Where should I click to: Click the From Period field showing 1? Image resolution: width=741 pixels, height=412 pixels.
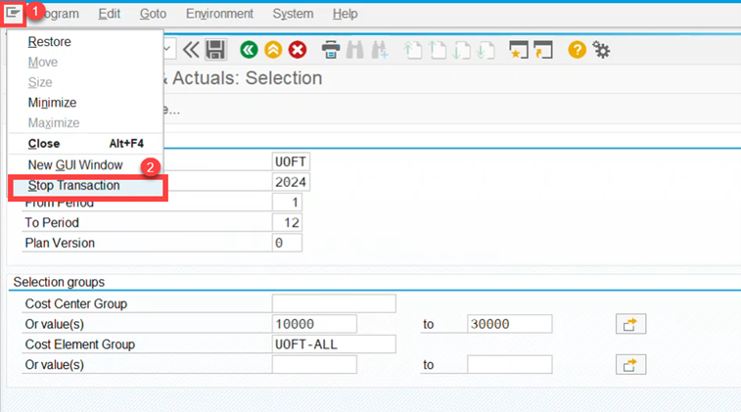pos(287,203)
